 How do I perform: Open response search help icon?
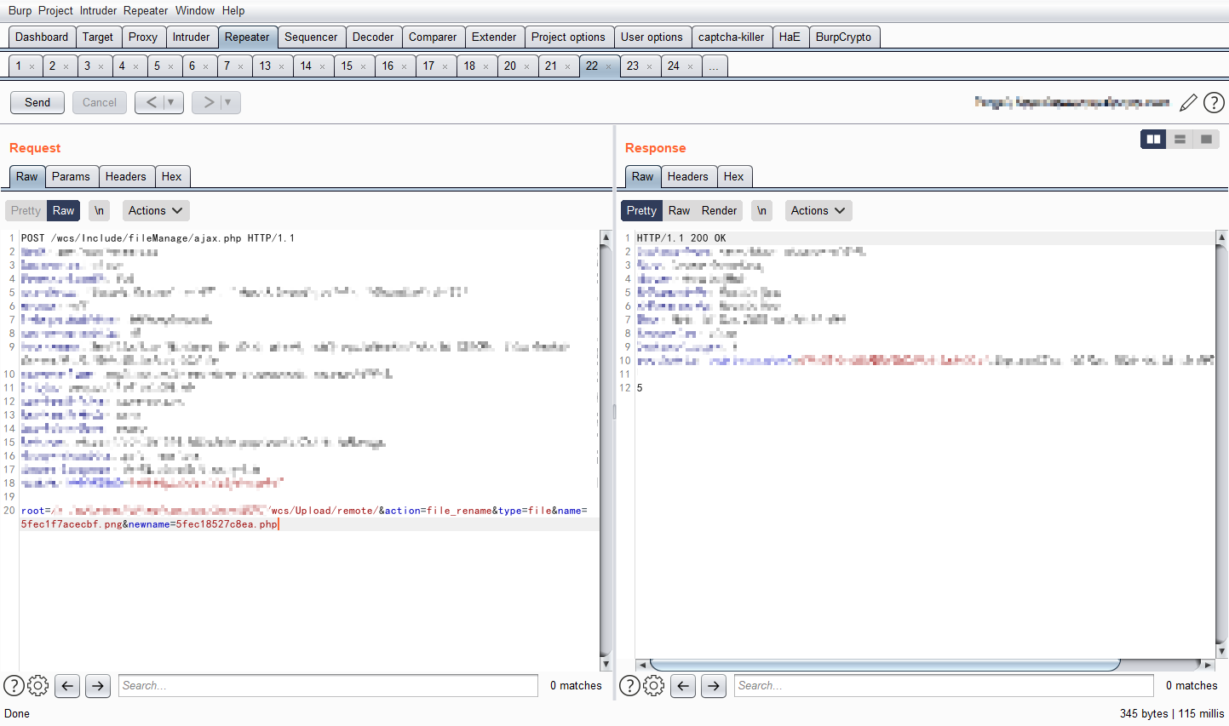629,685
